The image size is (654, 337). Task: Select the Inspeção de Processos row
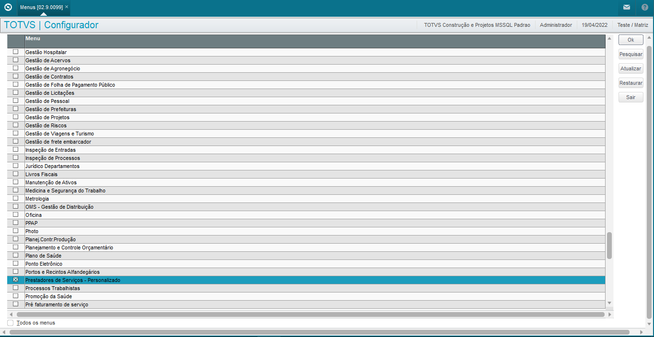(x=306, y=158)
